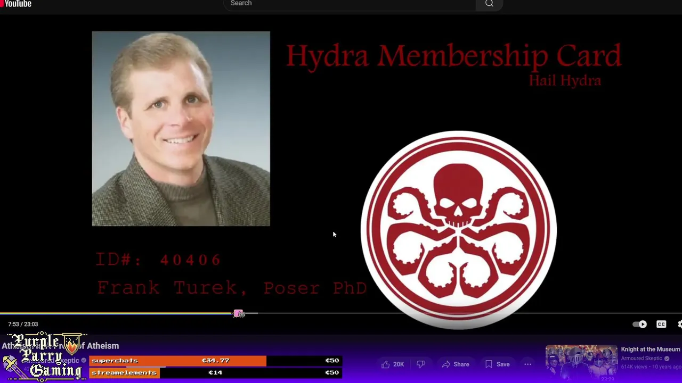
Task: Dislike the video with the thumbs down button
Action: coord(421,364)
